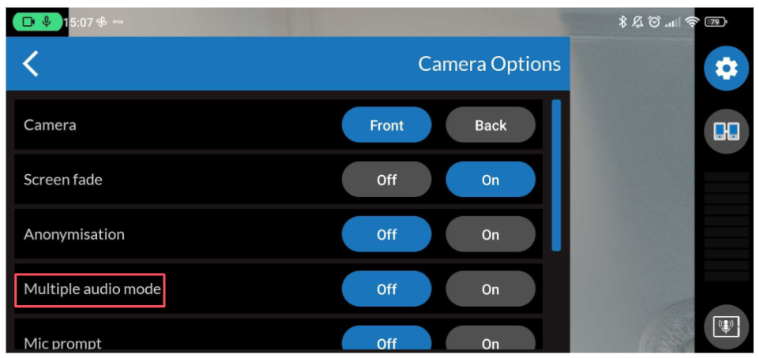This screenshot has height=358, width=759.
Task: Tap the dual-device switch icon
Action: [x=726, y=131]
